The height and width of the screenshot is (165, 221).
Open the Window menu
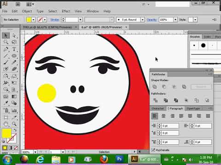pyautogui.click(x=93, y=11)
